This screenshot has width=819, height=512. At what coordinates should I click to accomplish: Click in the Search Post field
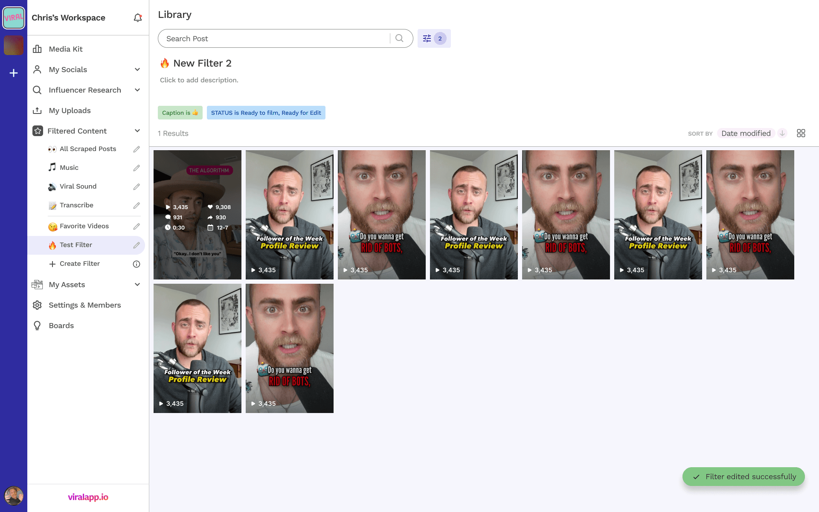[273, 38]
